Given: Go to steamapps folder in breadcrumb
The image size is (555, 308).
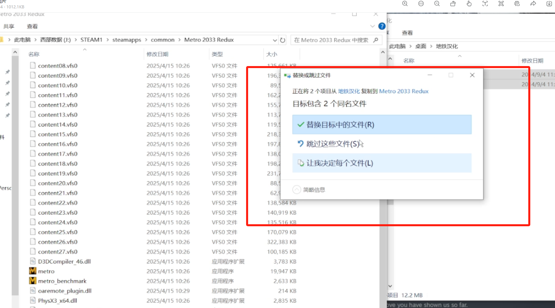Looking at the screenshot, I should point(127,40).
